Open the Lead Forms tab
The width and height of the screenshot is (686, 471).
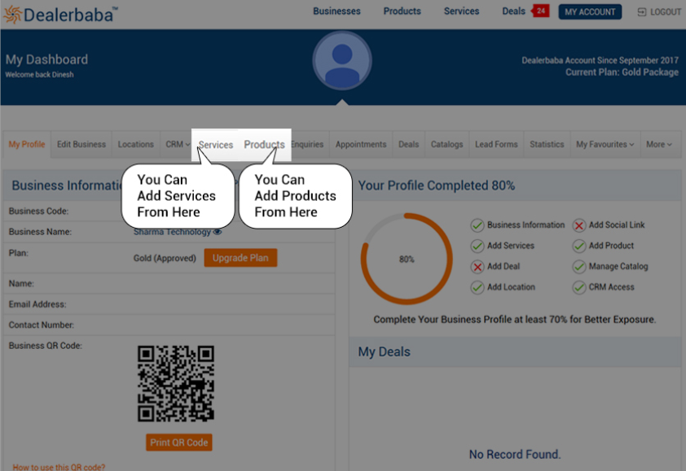tap(496, 144)
